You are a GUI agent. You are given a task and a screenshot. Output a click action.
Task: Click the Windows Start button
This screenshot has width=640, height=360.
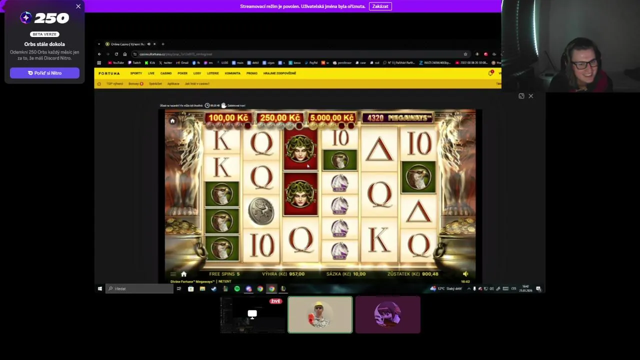[100, 288]
